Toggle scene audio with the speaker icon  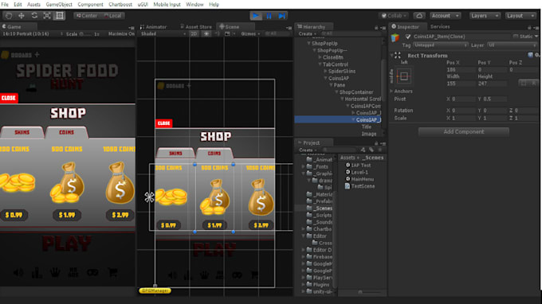tap(217, 33)
